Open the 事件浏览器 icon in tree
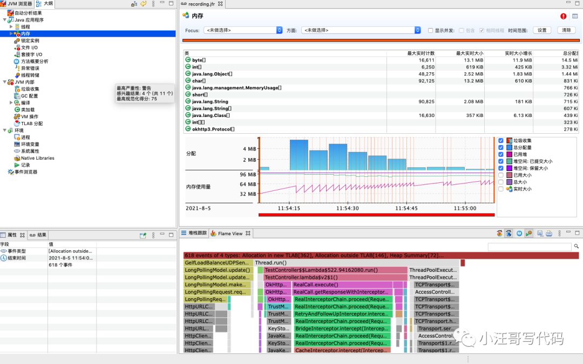 (11, 172)
